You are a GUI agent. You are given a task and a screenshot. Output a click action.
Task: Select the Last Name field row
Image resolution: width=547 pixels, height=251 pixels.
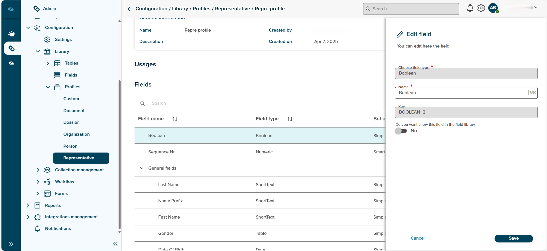[260, 185]
